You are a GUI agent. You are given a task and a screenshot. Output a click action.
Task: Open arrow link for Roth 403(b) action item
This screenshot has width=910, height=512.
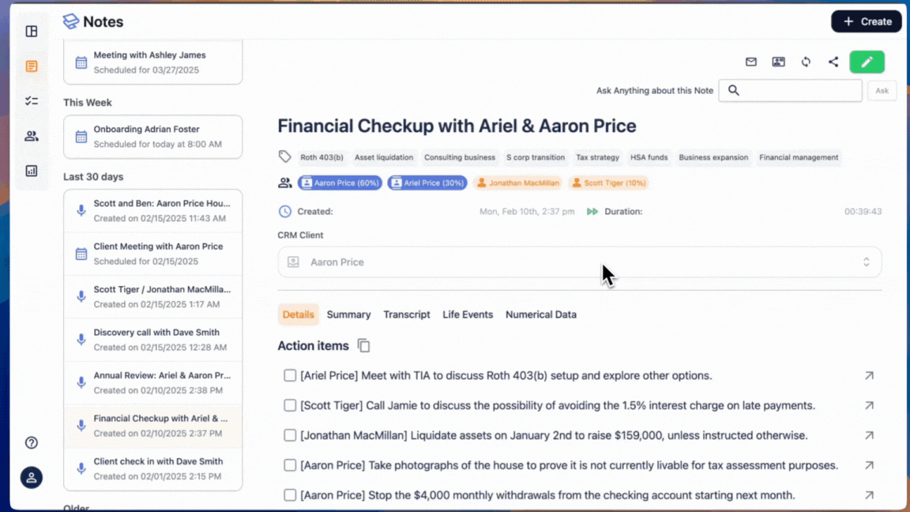pyautogui.click(x=869, y=376)
